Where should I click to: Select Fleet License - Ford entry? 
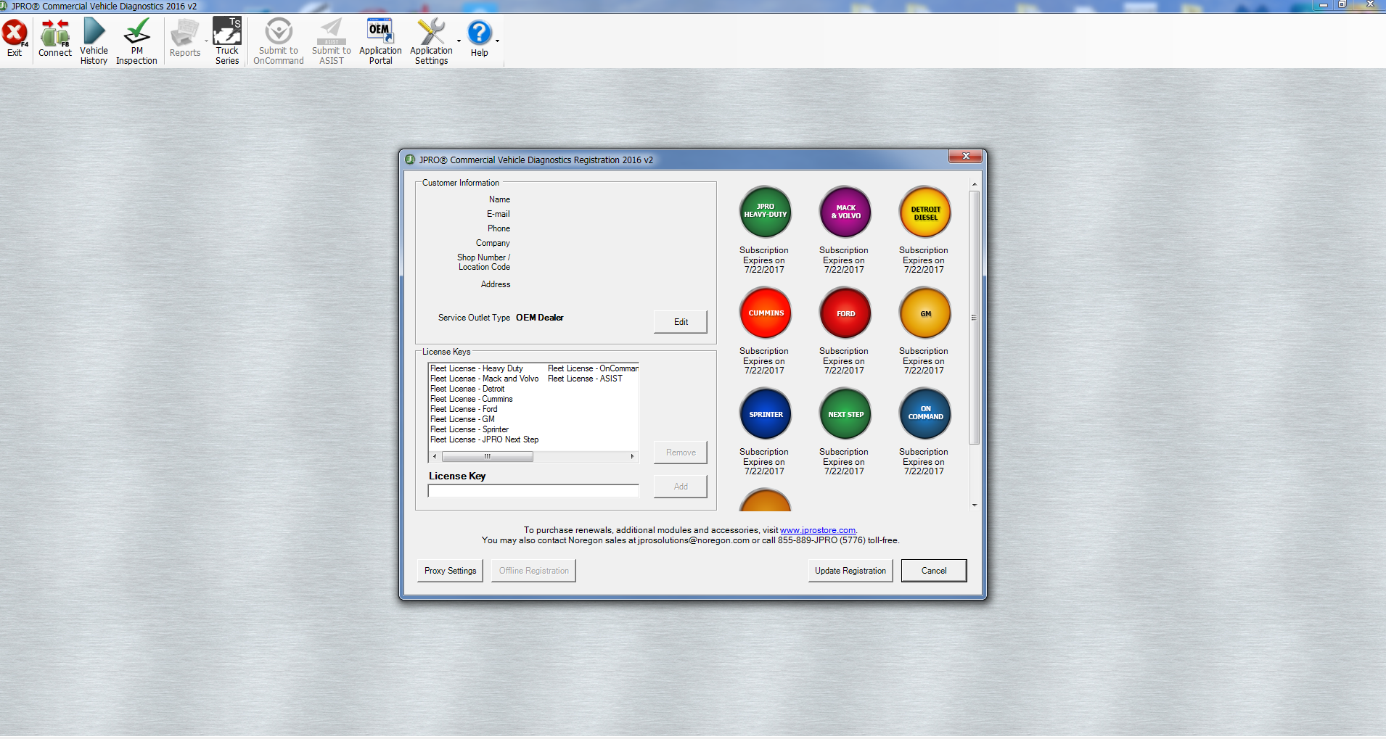tap(464, 409)
